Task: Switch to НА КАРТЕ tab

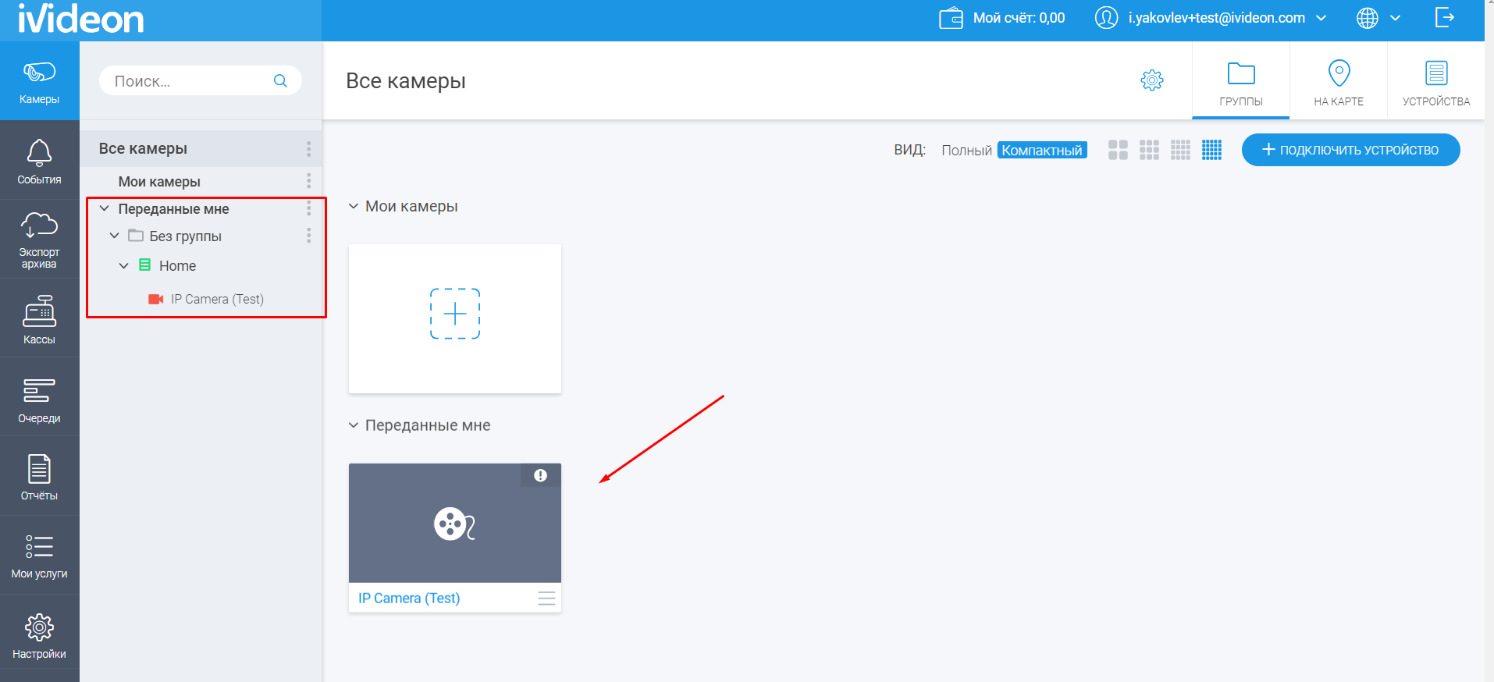Action: [1339, 81]
